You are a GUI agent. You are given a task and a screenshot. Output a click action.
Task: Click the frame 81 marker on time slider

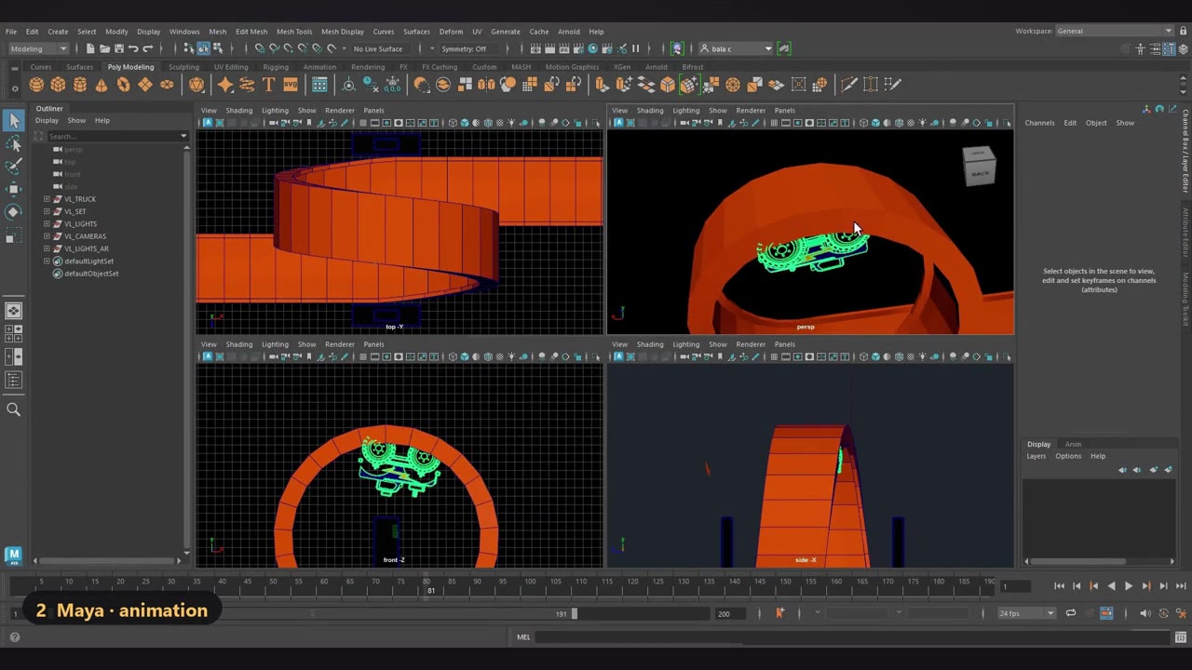pyautogui.click(x=429, y=591)
